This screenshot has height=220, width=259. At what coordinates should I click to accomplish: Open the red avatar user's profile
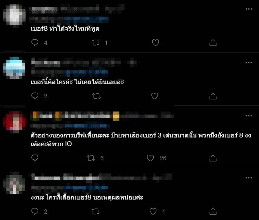[x=15, y=122]
